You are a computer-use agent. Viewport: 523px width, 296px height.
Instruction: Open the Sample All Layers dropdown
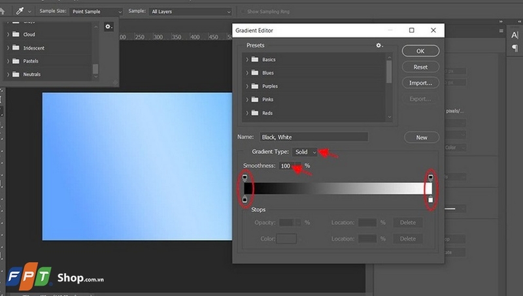190,12
